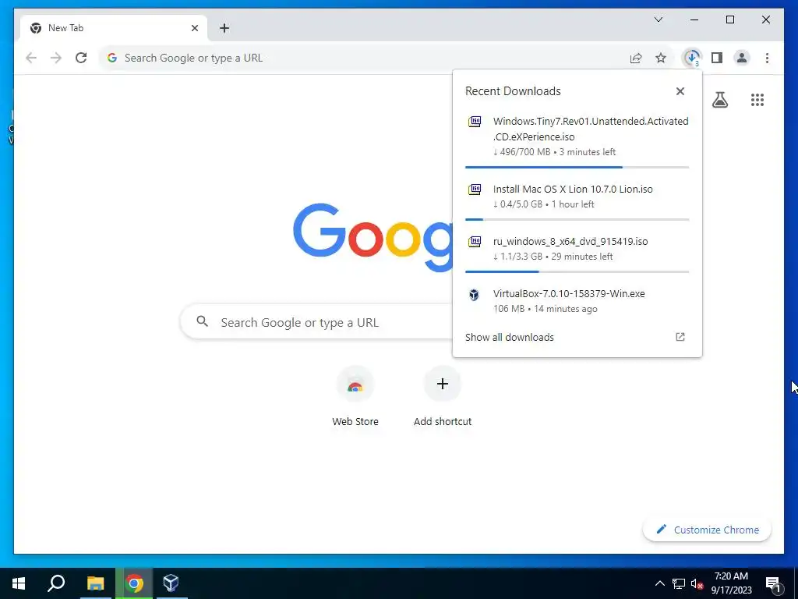Open the Chrome three-dot menu
The height and width of the screenshot is (599, 798).
(767, 58)
